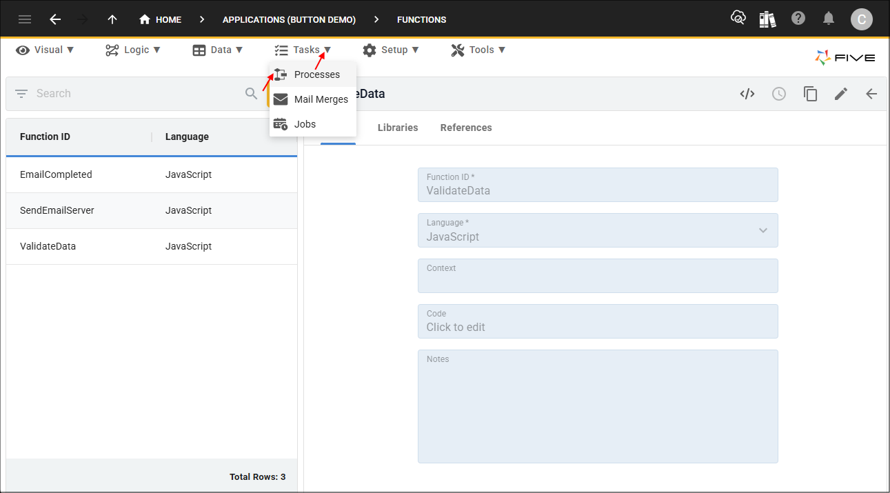
Task: Click the Five logo
Action: click(x=845, y=57)
